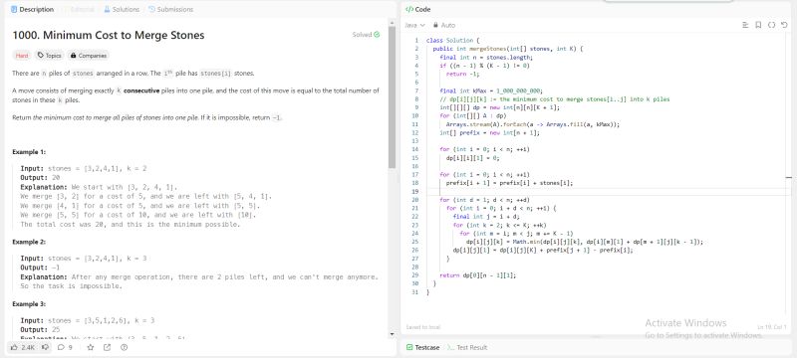The image size is (797, 358).
Task: Toggle the Auto lock setting
Action: click(444, 25)
